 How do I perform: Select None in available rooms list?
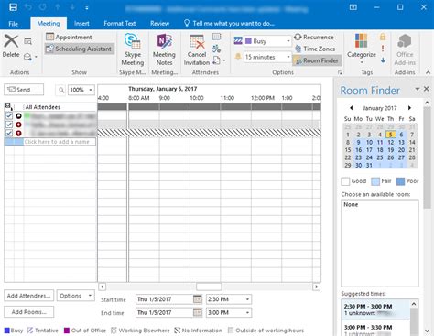[351, 204]
